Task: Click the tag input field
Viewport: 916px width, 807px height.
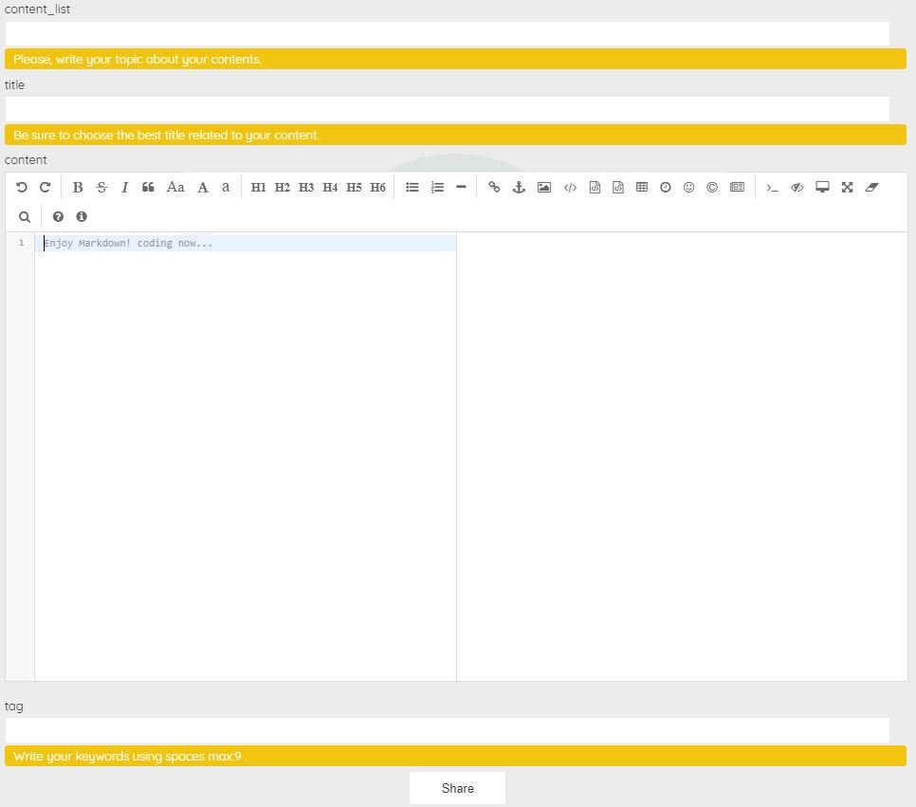Action: coord(448,730)
